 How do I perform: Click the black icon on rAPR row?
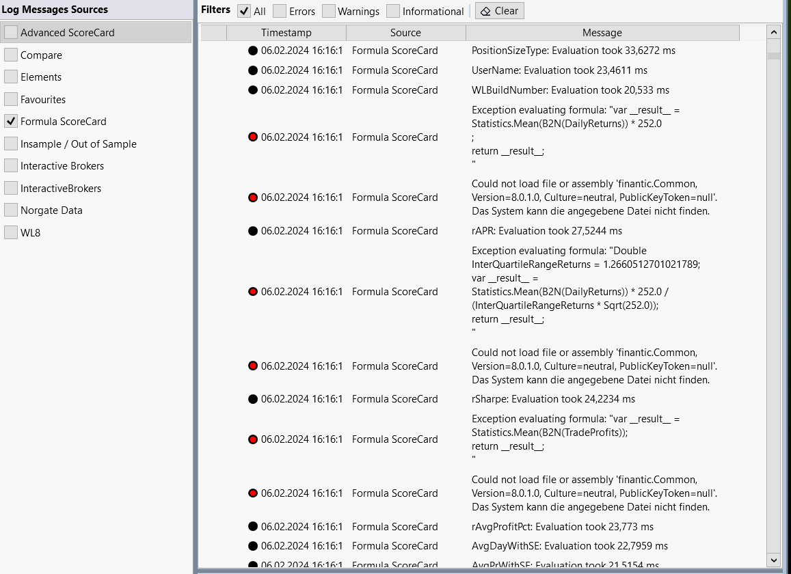coord(253,231)
